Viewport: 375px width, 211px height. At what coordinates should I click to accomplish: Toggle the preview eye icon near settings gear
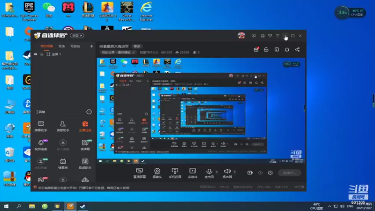point(261,173)
